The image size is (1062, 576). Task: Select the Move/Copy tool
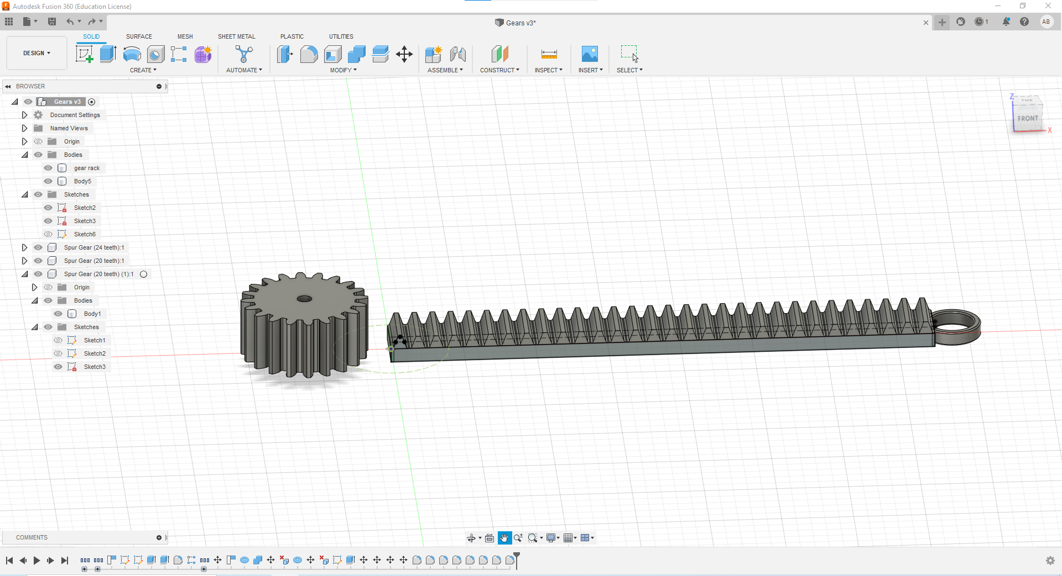[404, 54]
